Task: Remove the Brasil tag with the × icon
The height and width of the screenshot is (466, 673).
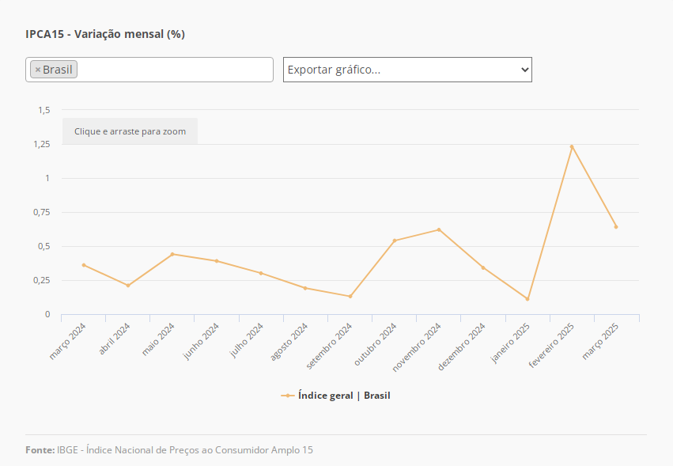Action: tap(37, 70)
